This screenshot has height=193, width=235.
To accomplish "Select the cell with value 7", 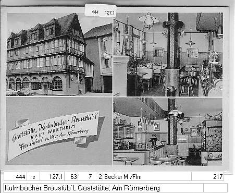I will pos(85,177).
